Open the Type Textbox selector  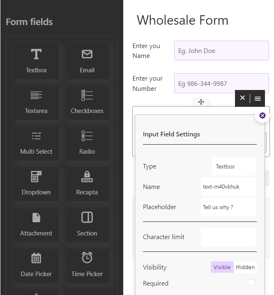pos(234,166)
